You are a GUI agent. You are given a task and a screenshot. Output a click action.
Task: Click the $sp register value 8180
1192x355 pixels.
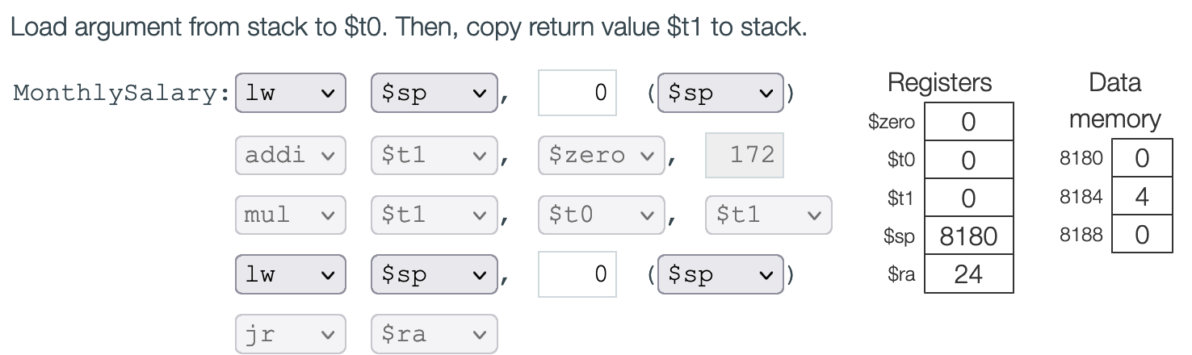968,236
